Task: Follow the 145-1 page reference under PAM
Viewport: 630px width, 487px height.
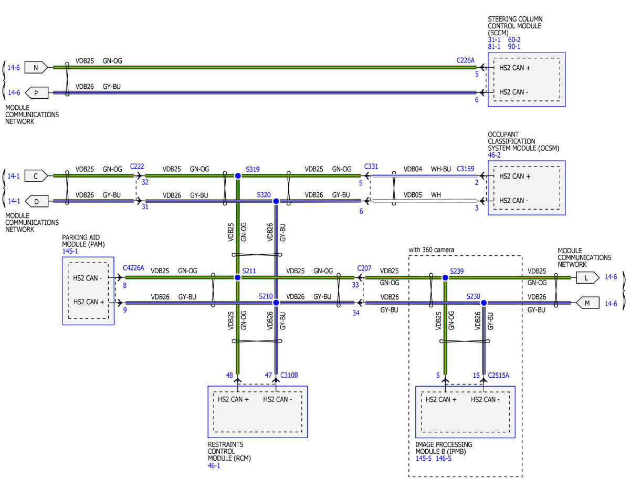Action: tap(70, 252)
